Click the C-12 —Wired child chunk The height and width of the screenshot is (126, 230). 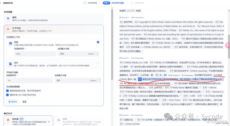click(210, 88)
